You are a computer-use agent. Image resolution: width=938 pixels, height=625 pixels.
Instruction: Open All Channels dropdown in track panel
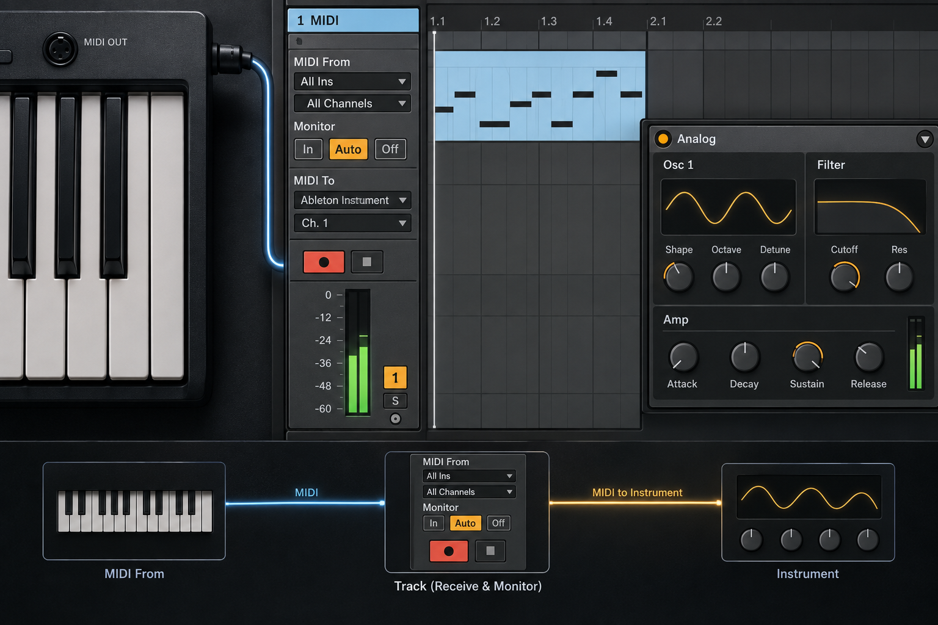click(x=352, y=104)
